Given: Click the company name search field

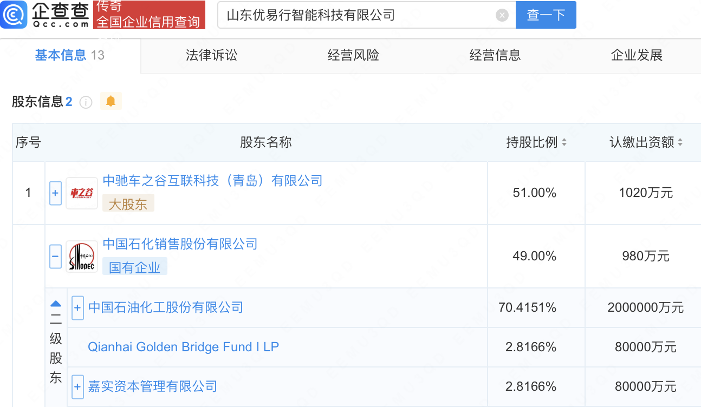Looking at the screenshot, I should click(358, 15).
